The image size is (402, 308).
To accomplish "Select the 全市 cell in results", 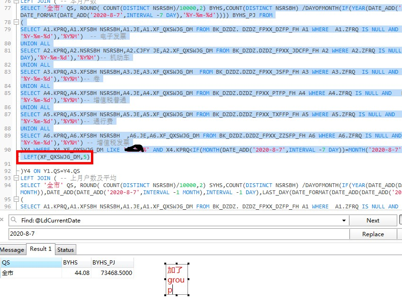I will [x=31, y=273].
